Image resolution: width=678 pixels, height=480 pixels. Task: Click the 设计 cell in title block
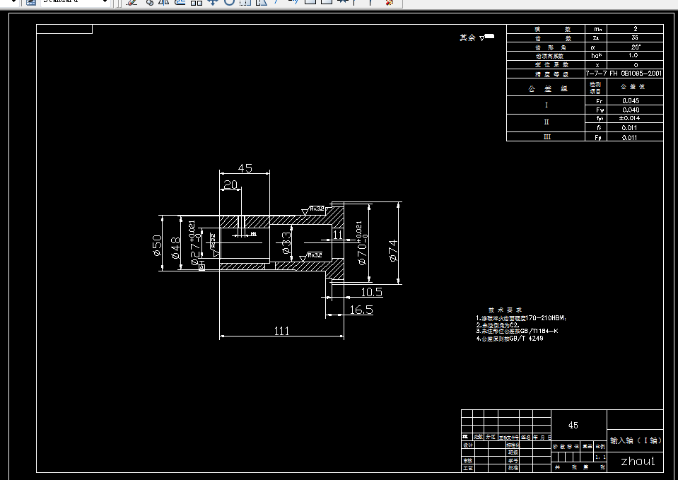468,445
